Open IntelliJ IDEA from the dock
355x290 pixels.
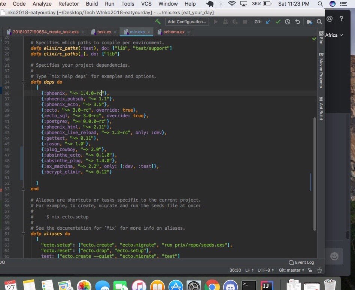pos(267,286)
